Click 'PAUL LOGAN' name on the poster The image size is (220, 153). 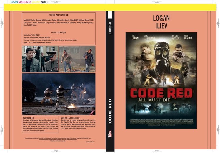click(135, 37)
